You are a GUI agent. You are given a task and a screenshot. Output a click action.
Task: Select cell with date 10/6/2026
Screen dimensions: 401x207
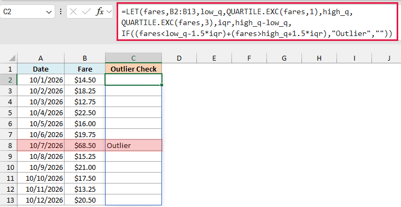point(40,134)
